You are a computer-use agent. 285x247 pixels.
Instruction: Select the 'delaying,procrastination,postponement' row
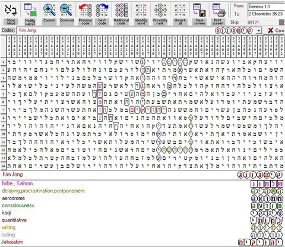[x=142, y=191]
